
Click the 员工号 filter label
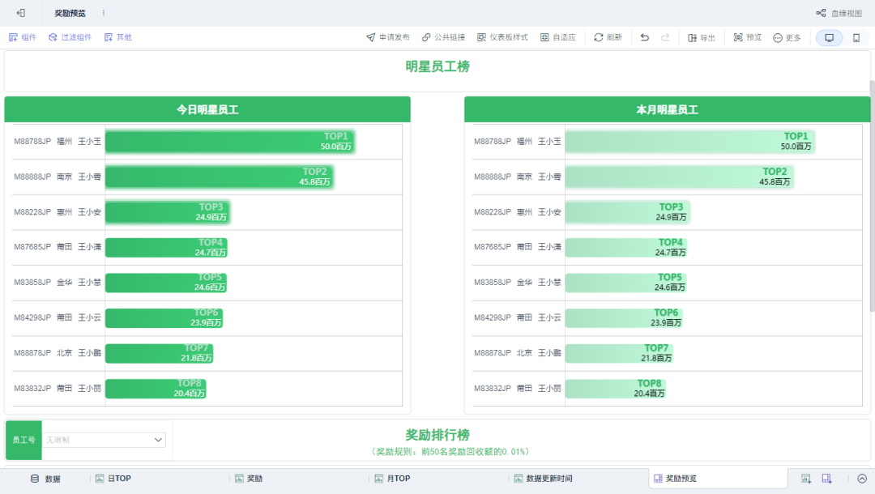[x=23, y=440]
